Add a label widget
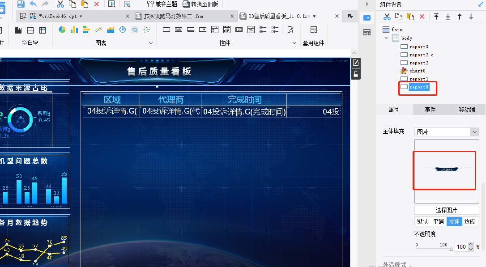486x267 pixels. point(179,30)
